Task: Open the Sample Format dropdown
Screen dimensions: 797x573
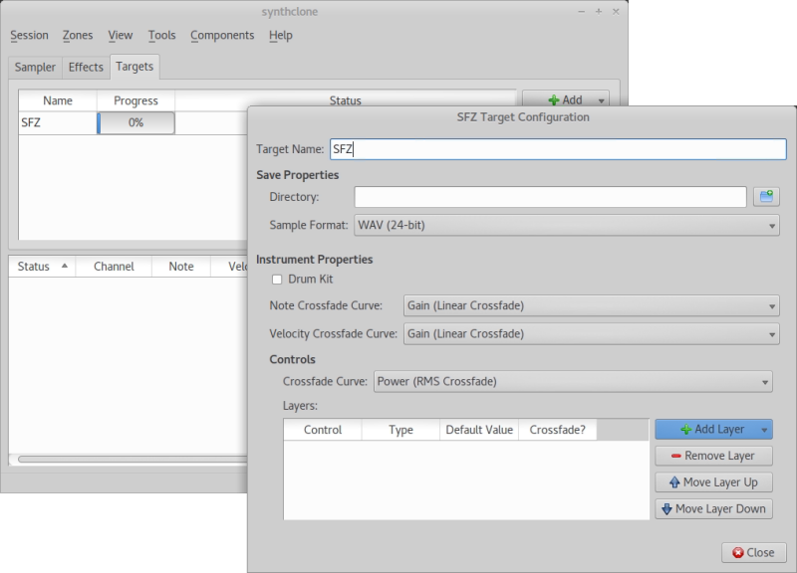Action: 566,226
